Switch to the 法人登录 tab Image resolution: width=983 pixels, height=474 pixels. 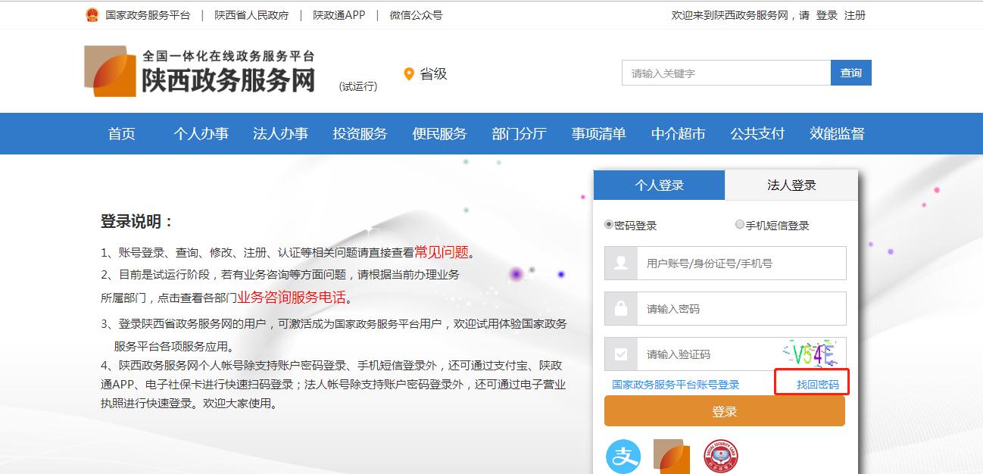pos(791,185)
